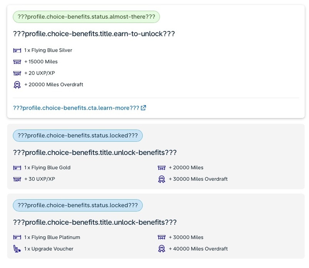The image size is (309, 268).
Task: Click the 15000 Miles icon
Action: 16,61
